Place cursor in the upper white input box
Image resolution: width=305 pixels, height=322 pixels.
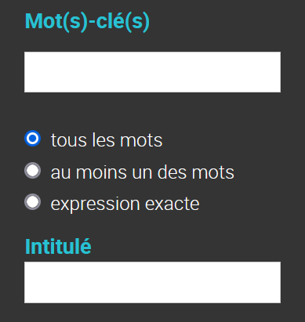(x=152, y=72)
